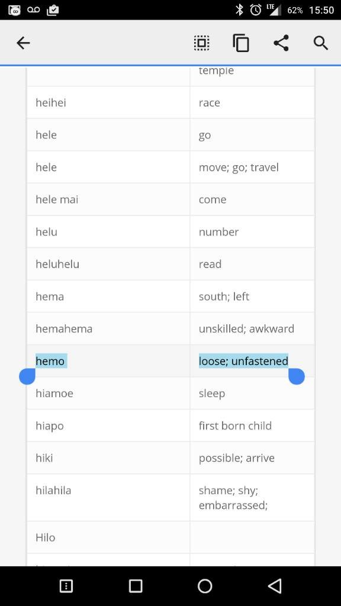Tap the voicemail status bar icon
Image resolution: width=341 pixels, height=606 pixels.
[x=34, y=10]
